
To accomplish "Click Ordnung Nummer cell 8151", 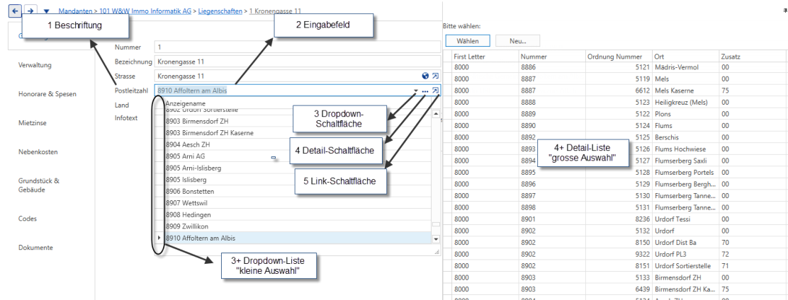I will (619, 266).
